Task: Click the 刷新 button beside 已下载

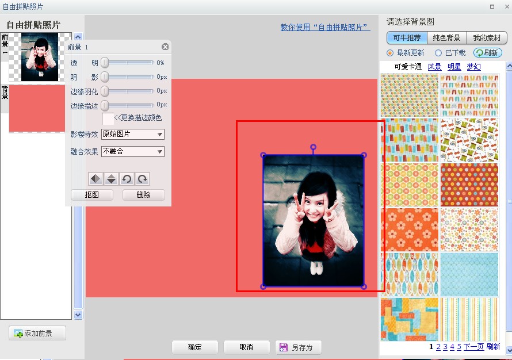Action: 488,53
